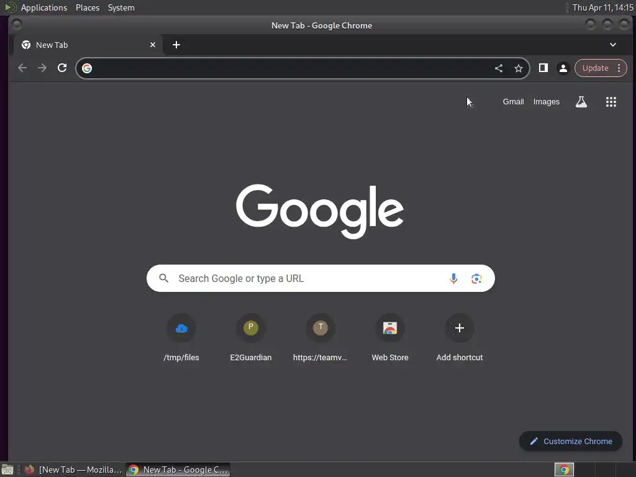Go forward using the forward arrow
The height and width of the screenshot is (477, 636).
click(42, 68)
